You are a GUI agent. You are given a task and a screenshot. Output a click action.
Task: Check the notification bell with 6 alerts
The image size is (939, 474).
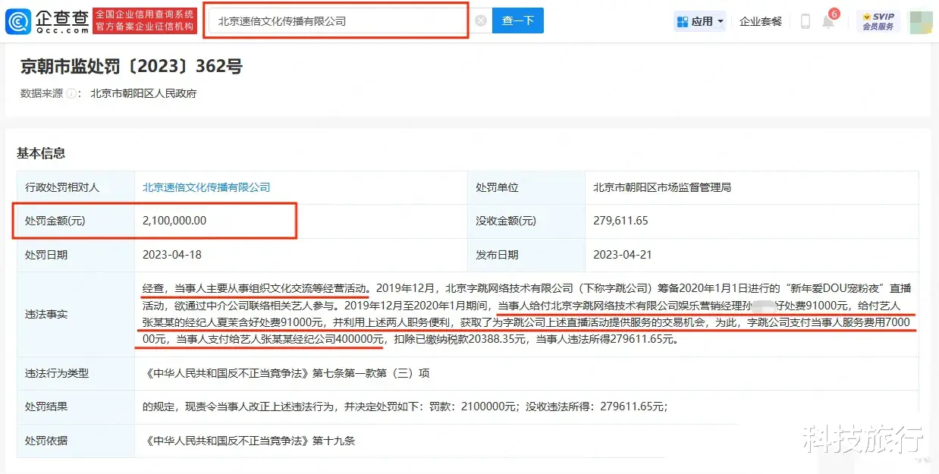tap(828, 21)
